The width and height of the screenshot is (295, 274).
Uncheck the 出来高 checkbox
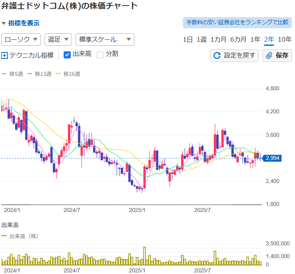click(x=67, y=54)
